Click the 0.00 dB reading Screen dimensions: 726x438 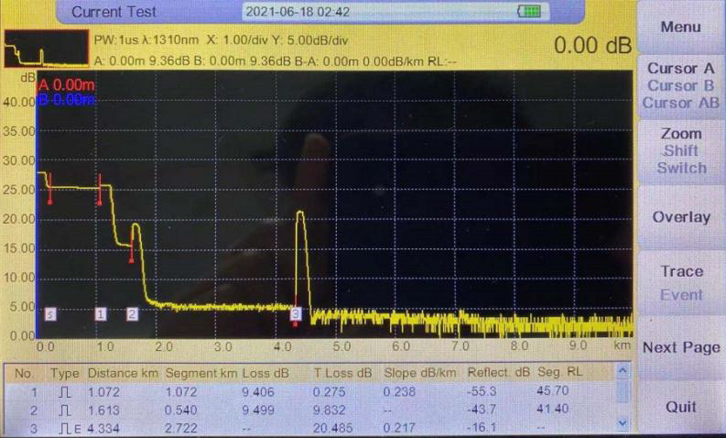tap(592, 46)
